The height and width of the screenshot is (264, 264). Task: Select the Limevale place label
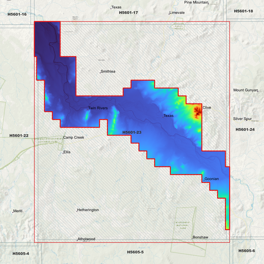[177, 12]
